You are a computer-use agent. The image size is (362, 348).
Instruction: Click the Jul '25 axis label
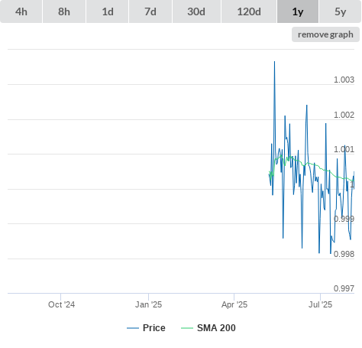pos(320,304)
